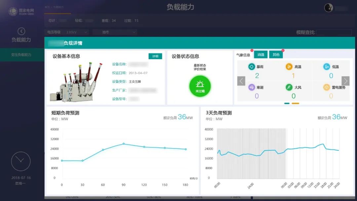Click the rainstorm (暴雨) weather icon
This screenshot has width=357, height=201.
(x=251, y=67)
